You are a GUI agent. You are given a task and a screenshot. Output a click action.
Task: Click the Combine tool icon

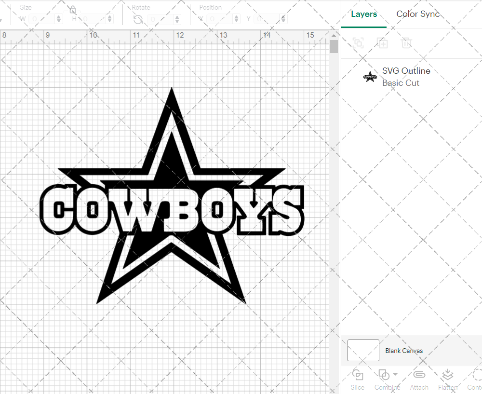384,375
